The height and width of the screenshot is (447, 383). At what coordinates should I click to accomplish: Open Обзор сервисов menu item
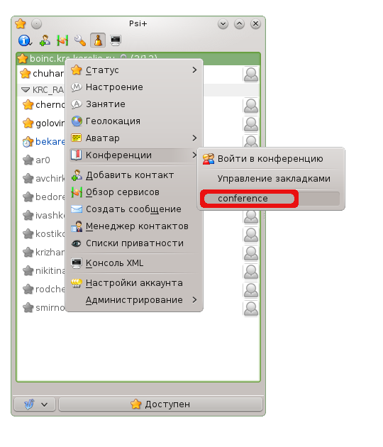click(x=134, y=192)
